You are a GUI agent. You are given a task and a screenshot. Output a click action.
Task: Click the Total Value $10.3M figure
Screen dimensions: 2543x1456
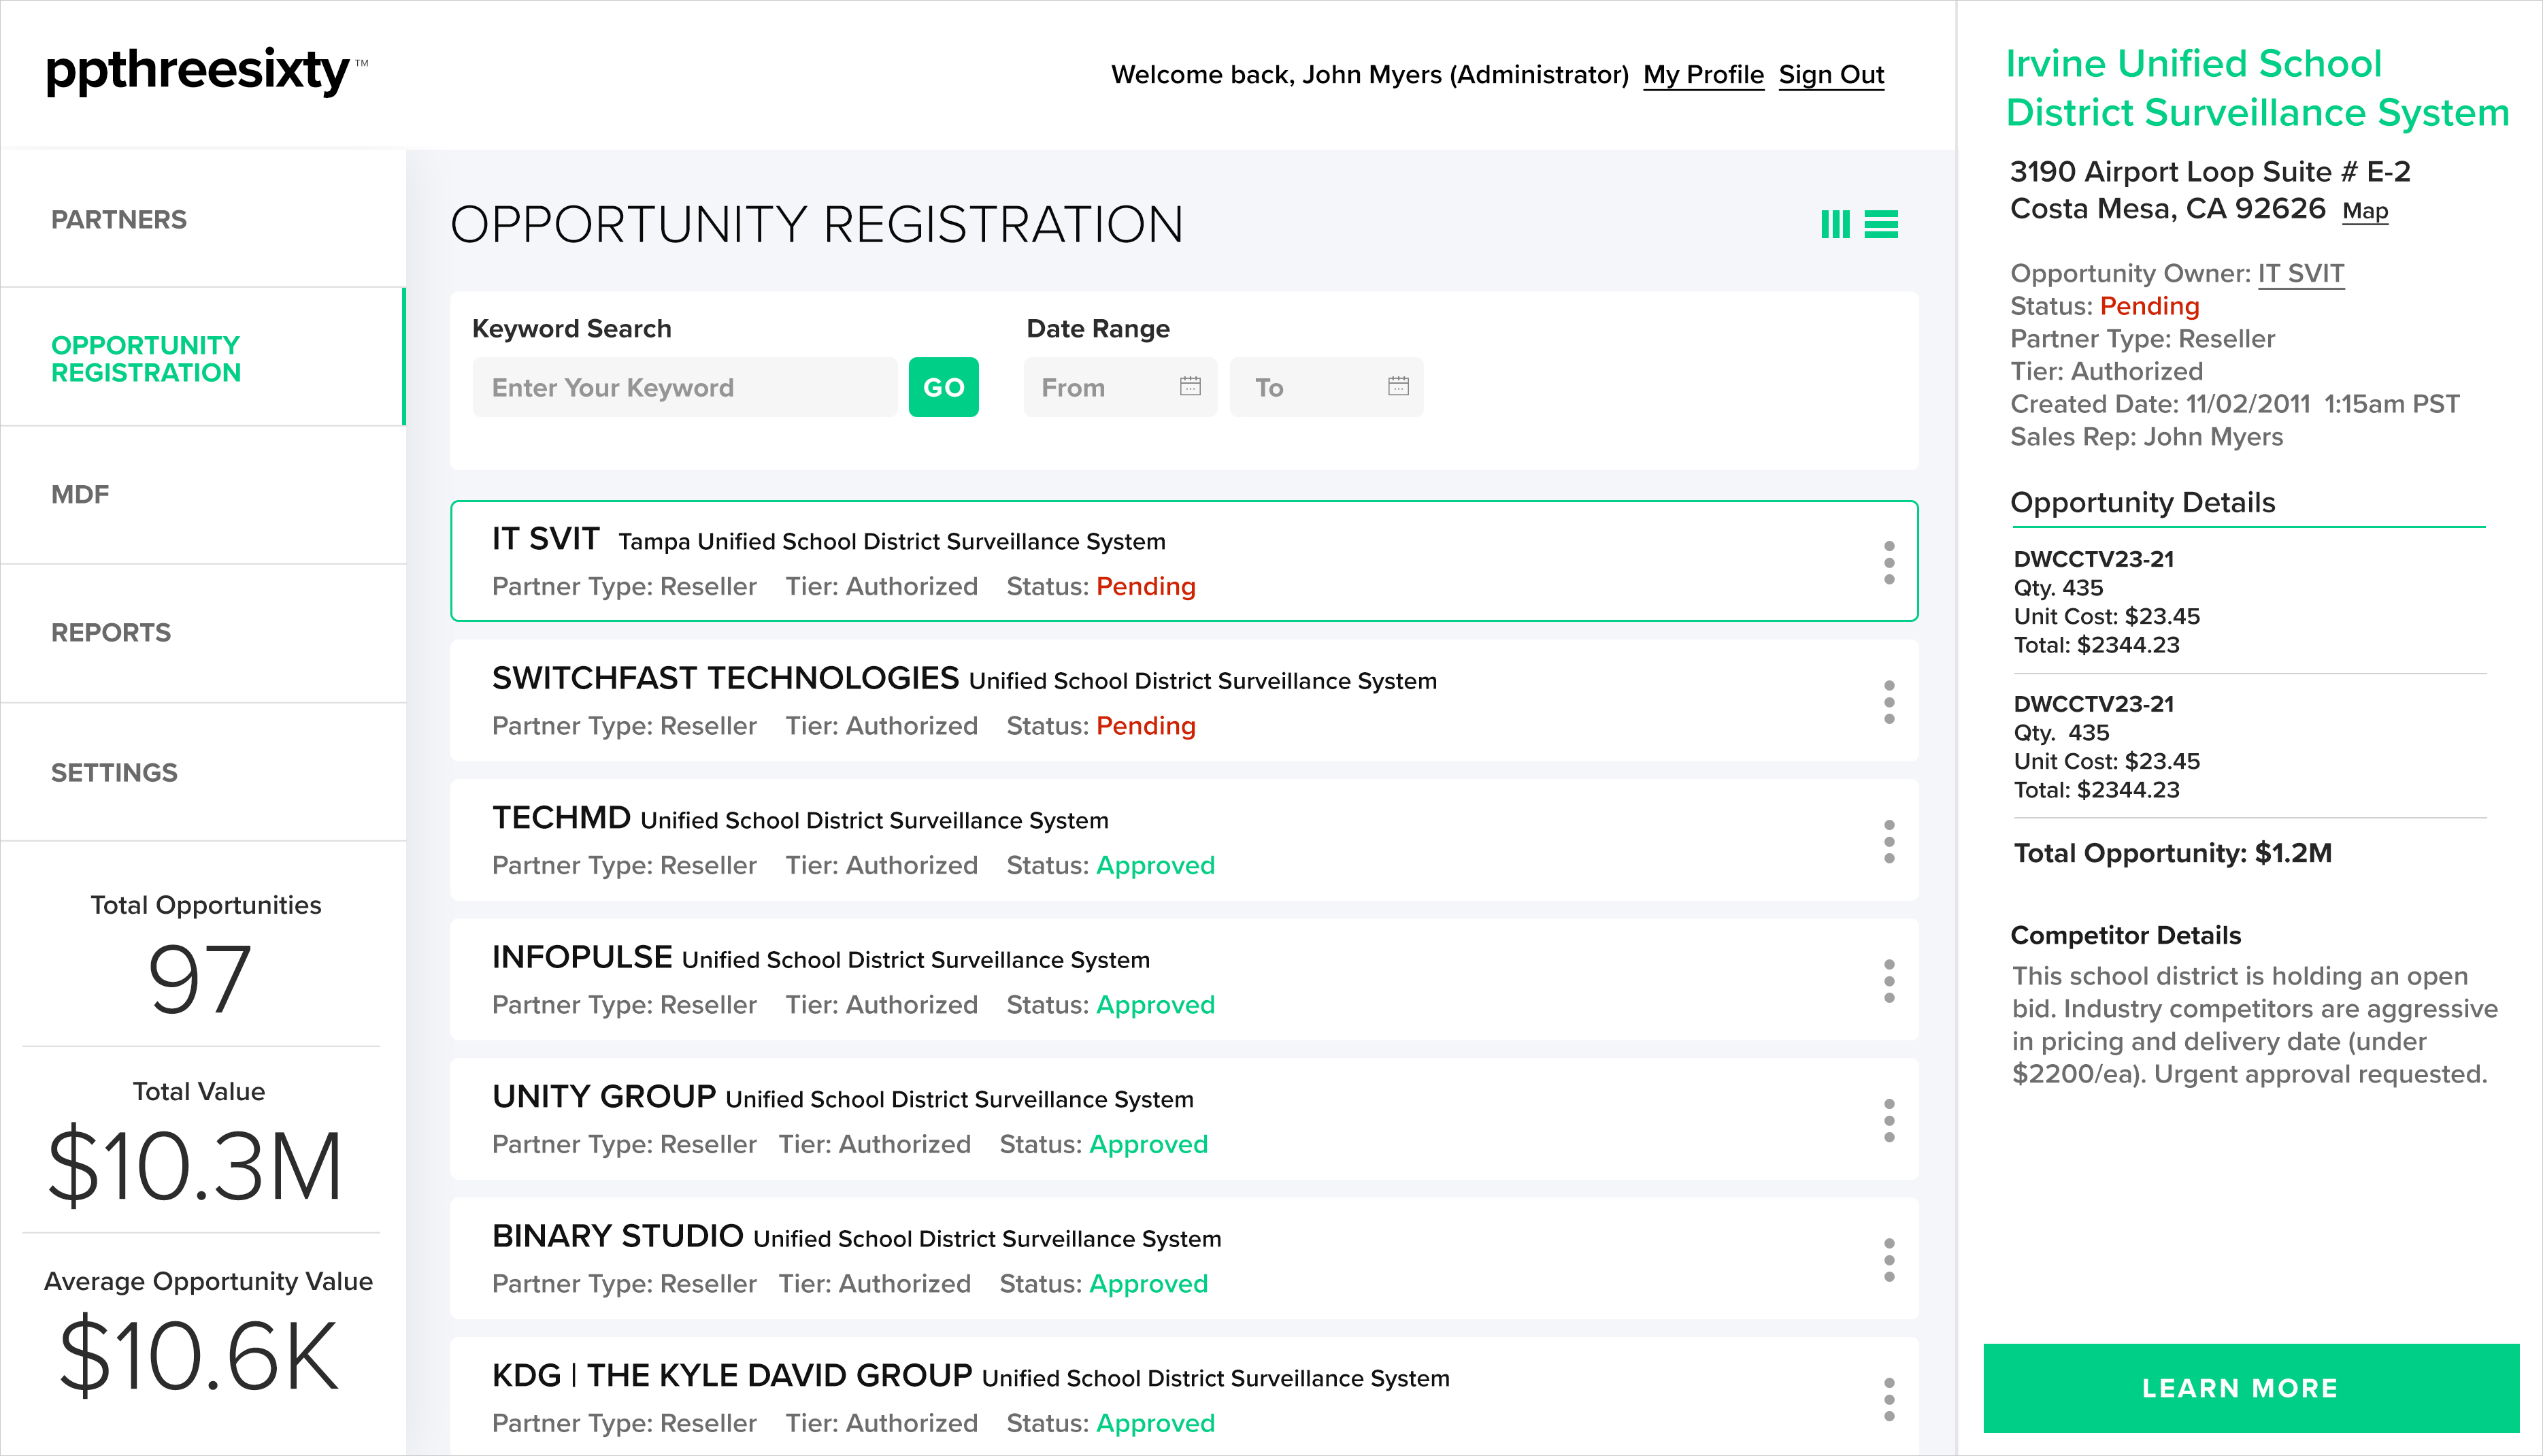click(196, 1166)
